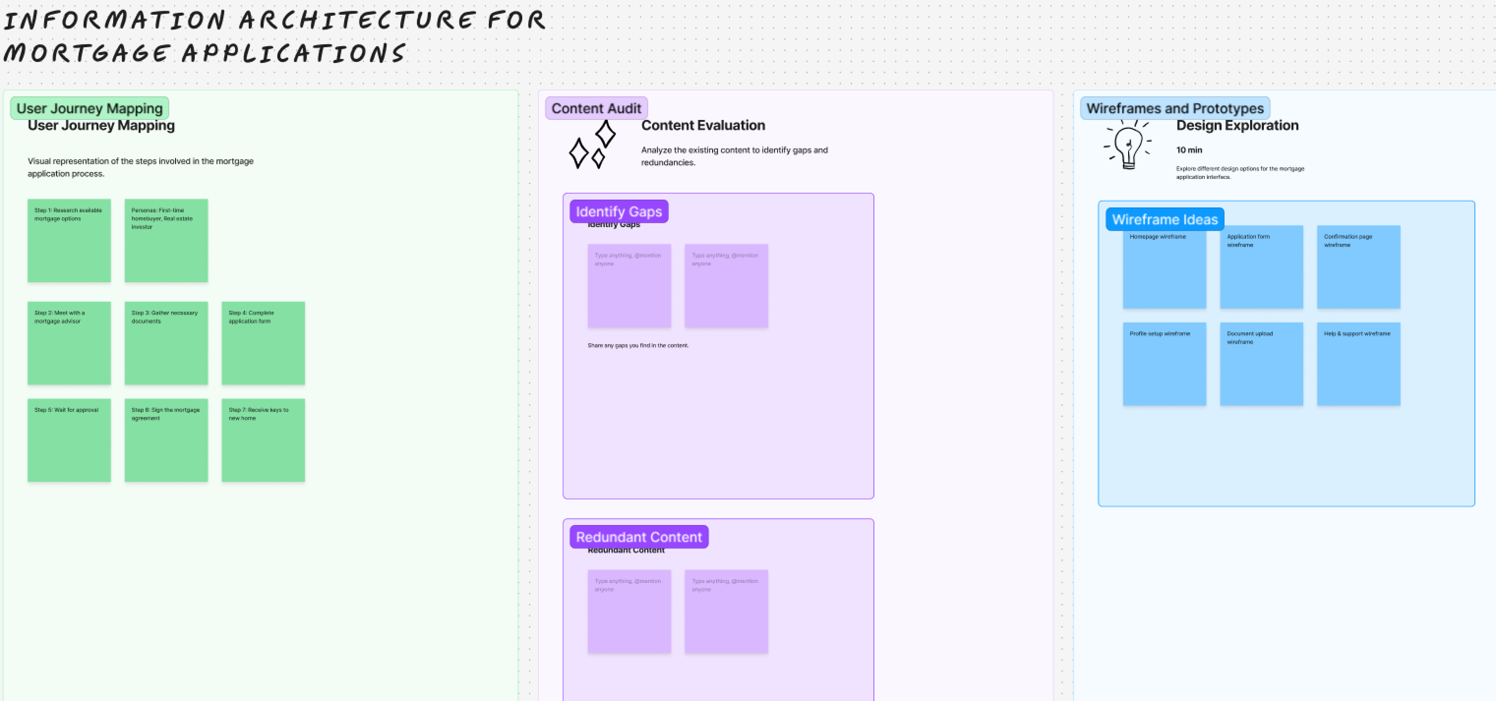Viewport: 1496px width, 701px height.
Task: Click the Identify Gaps section tag
Action: point(619,212)
